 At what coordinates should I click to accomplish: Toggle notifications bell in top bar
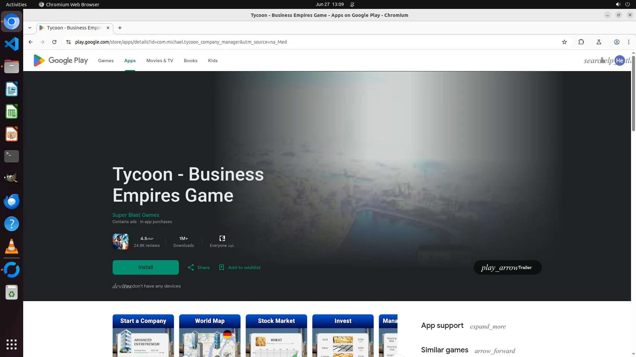click(352, 5)
